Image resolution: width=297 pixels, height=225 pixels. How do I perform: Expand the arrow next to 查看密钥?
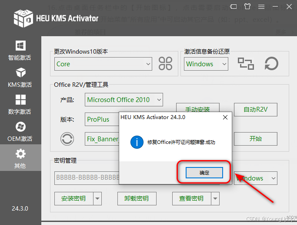(215, 198)
